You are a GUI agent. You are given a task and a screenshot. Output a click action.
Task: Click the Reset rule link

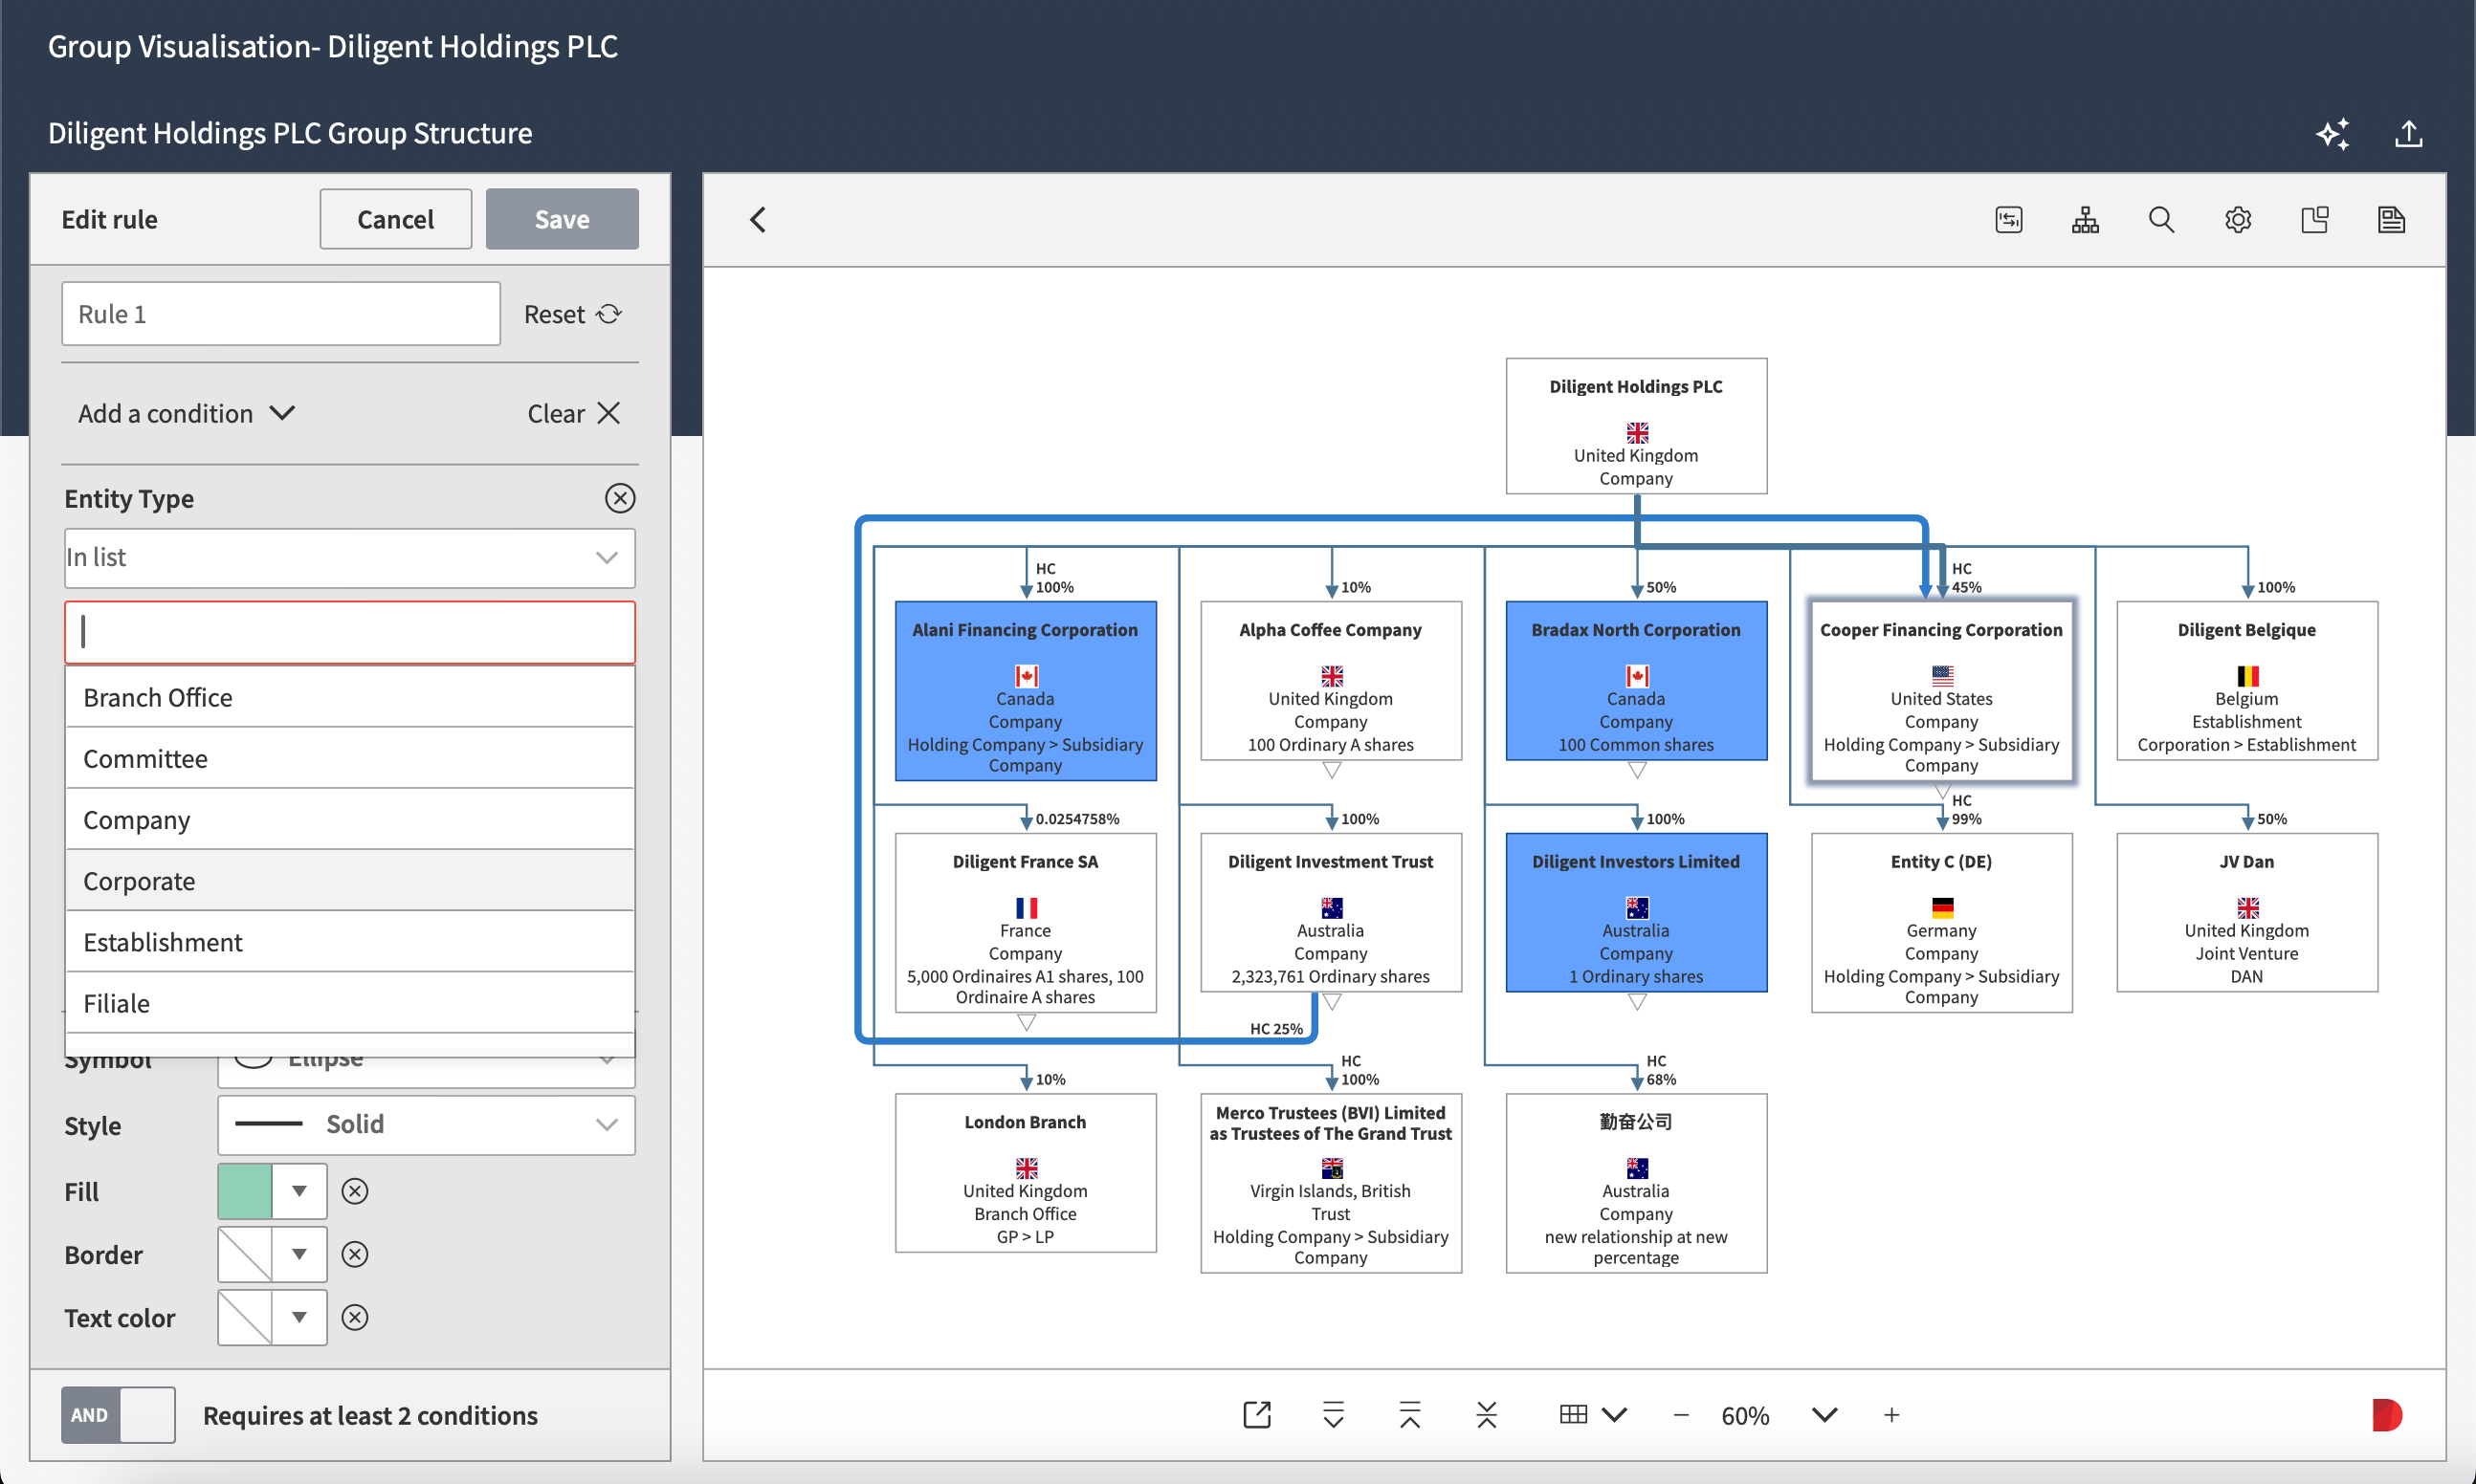tap(572, 314)
